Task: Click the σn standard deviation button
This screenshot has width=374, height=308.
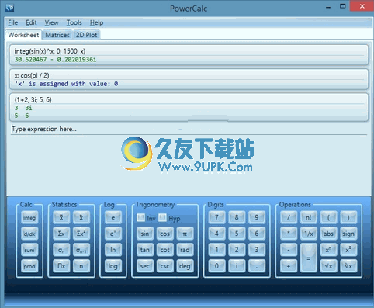Action: (61, 250)
